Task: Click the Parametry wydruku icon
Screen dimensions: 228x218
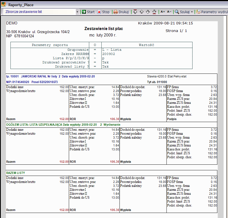Action: [198, 12]
